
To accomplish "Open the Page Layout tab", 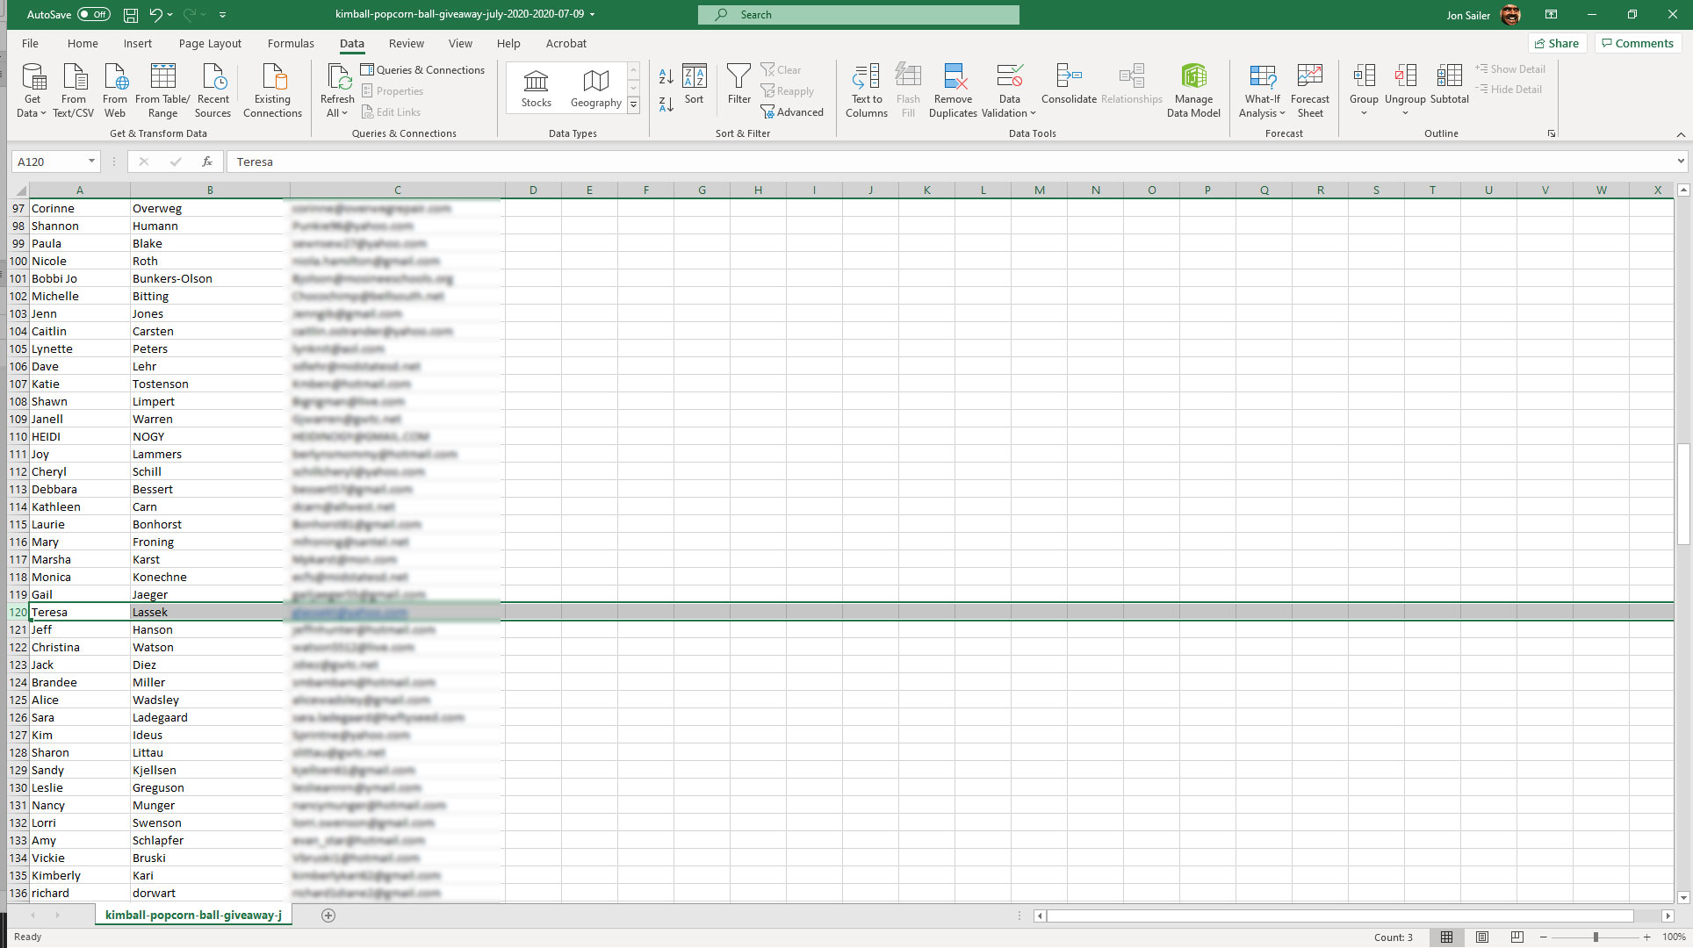I will pyautogui.click(x=210, y=43).
